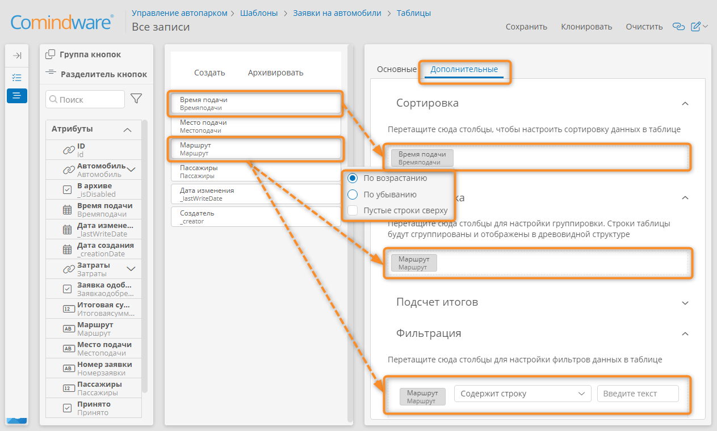This screenshot has width=717, height=431.
Task: Select the highlighted list icon in the sidebar
Action: 17,95
